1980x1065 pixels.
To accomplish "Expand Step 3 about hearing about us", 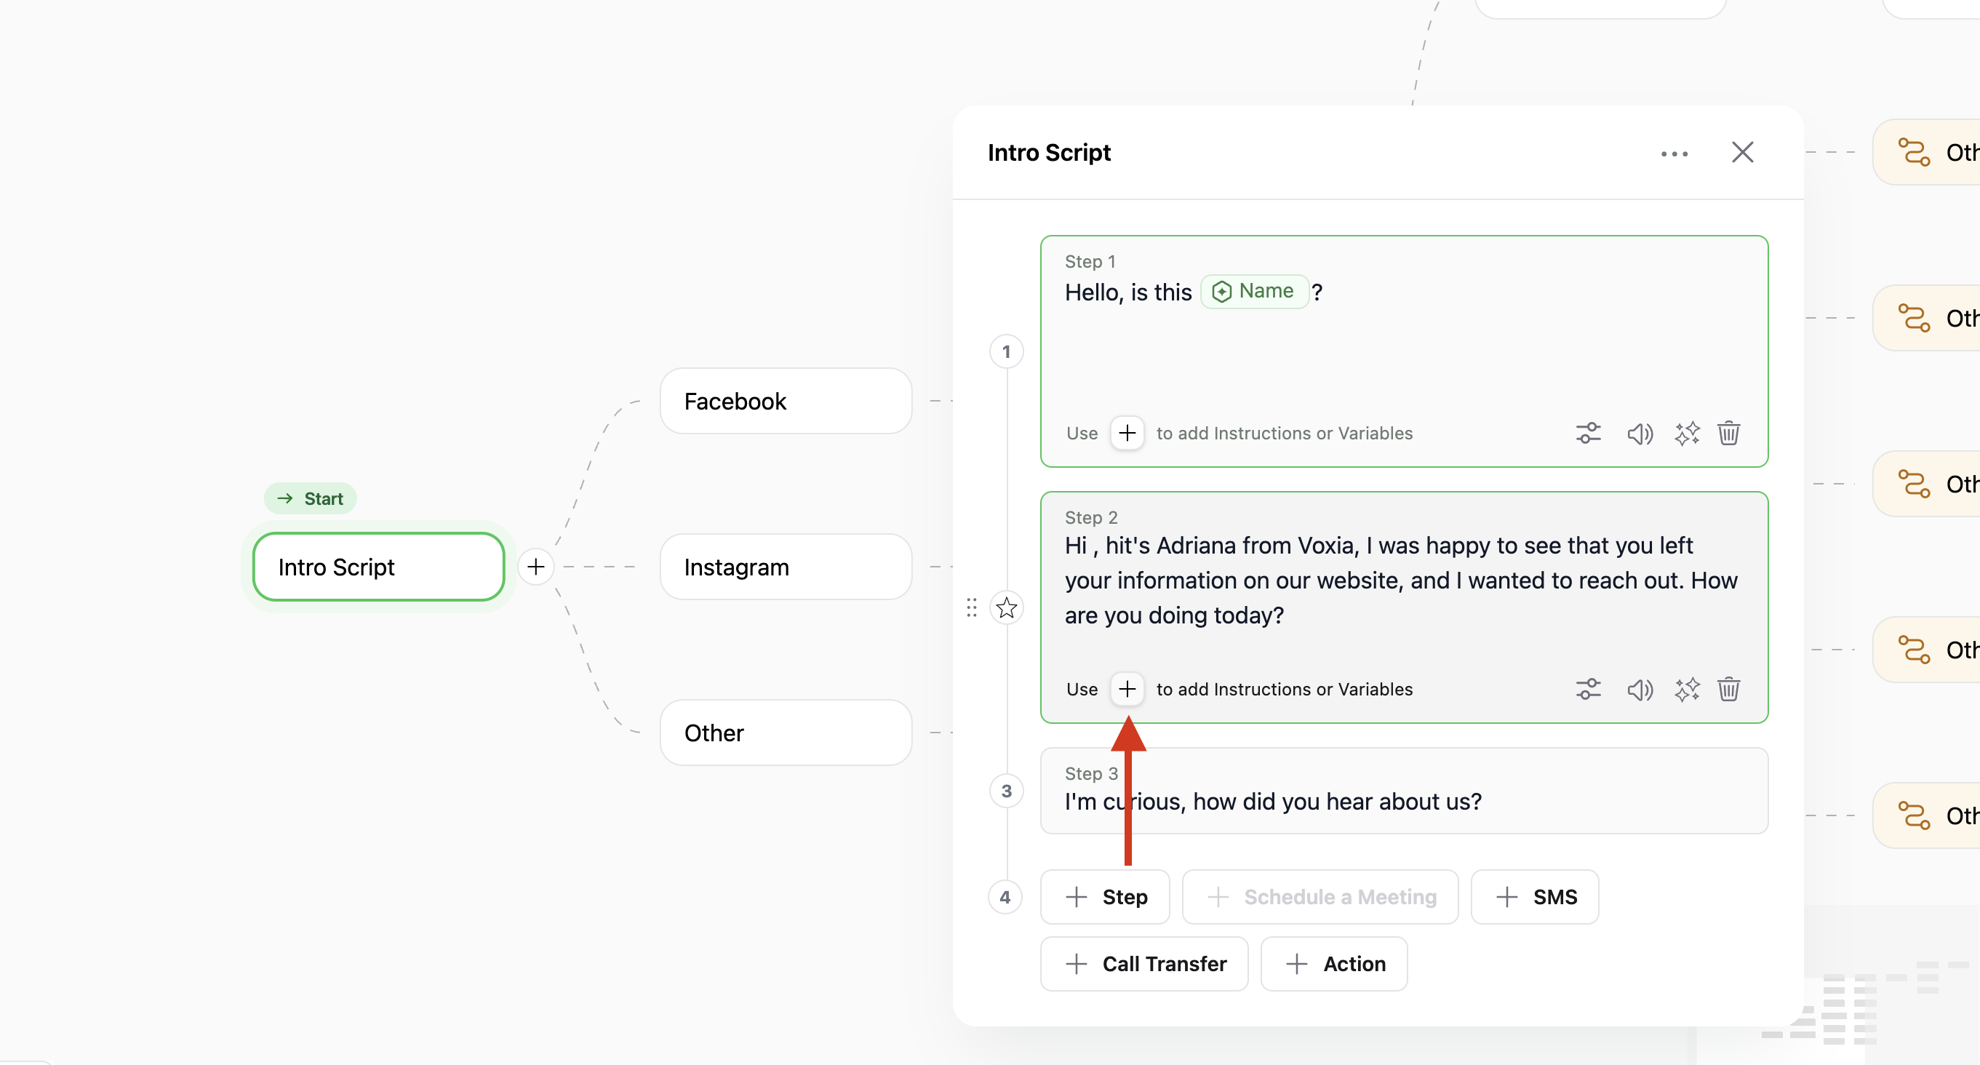I will (x=1403, y=791).
